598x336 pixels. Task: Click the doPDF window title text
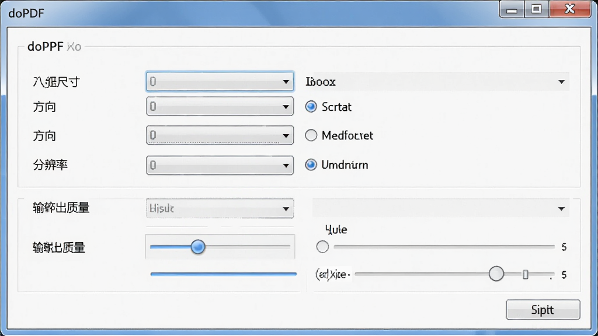pos(26,13)
